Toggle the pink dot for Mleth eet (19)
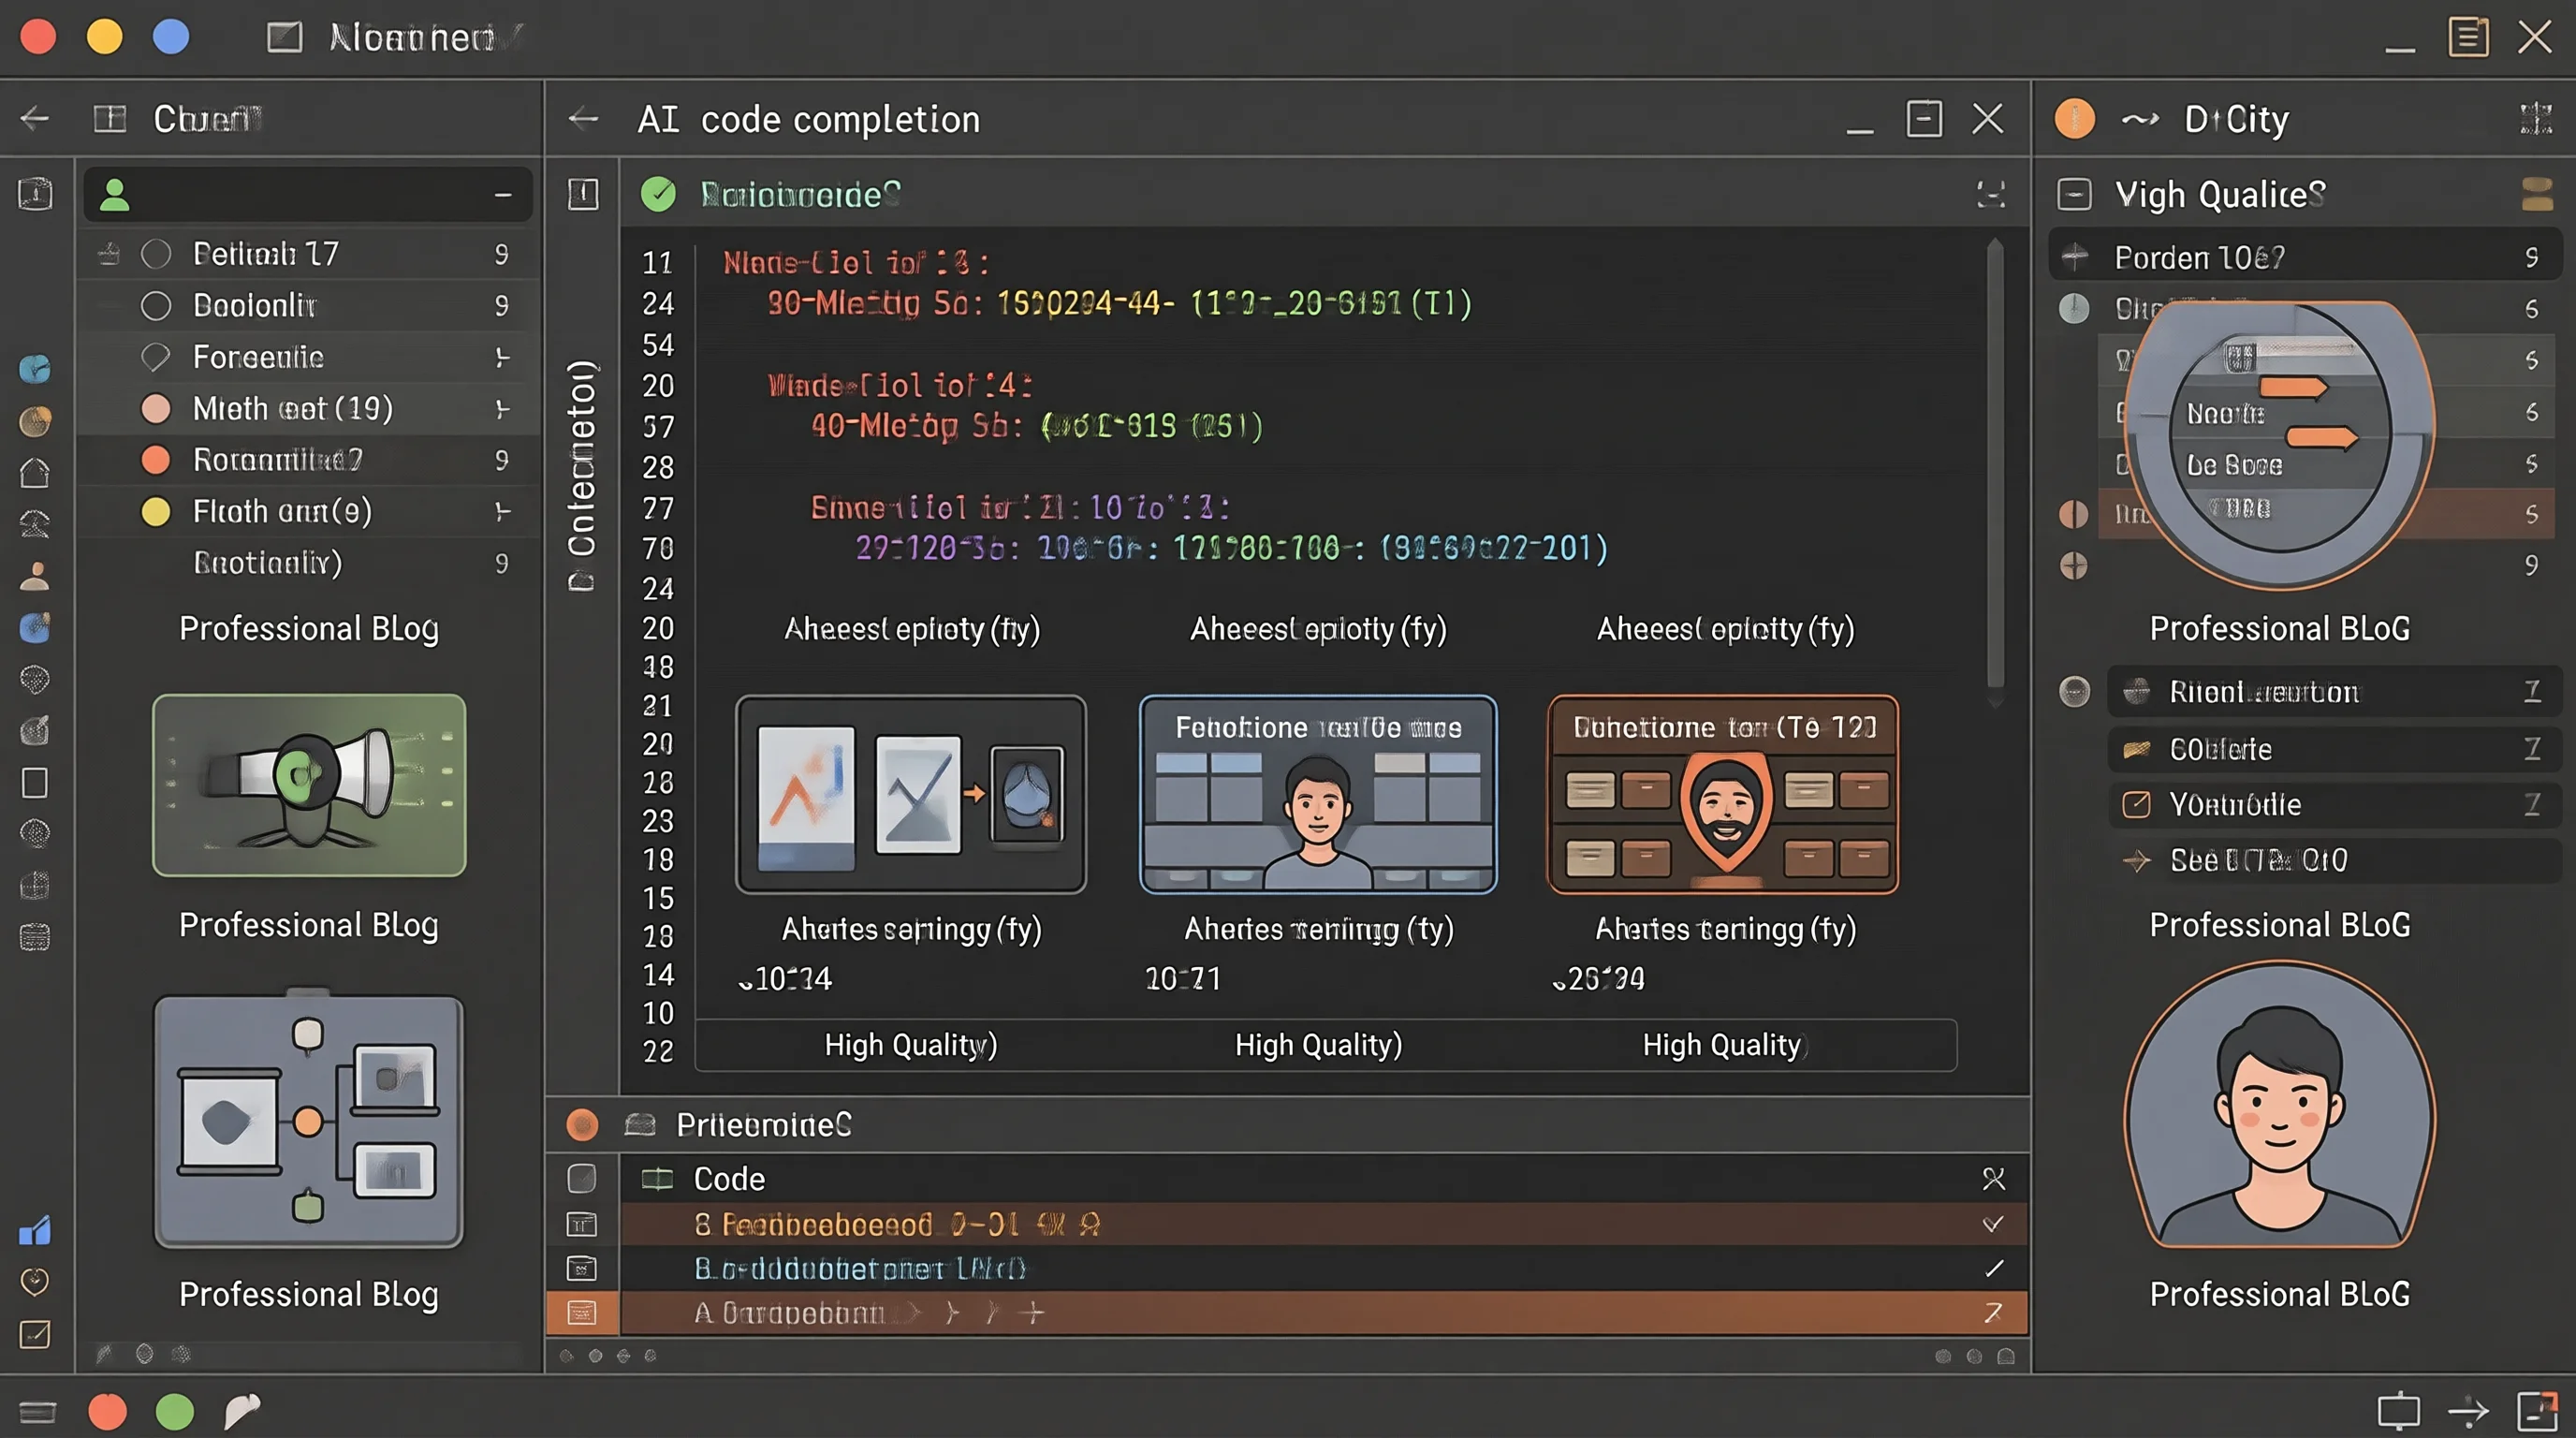The image size is (2576, 1438). coord(156,408)
